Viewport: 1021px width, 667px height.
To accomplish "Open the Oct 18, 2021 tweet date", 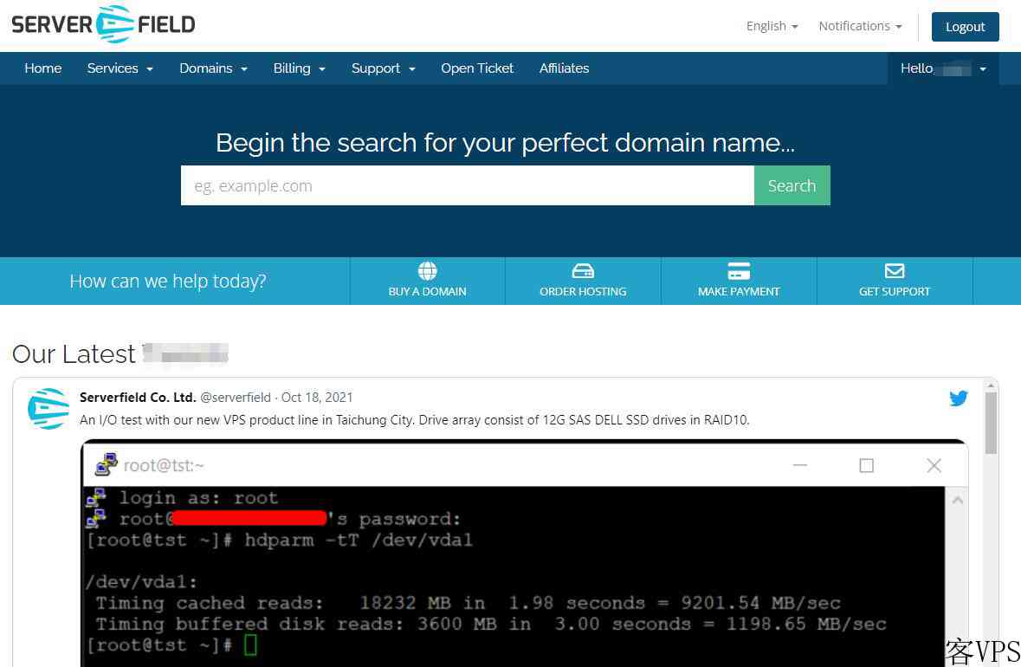I will 317,398.
